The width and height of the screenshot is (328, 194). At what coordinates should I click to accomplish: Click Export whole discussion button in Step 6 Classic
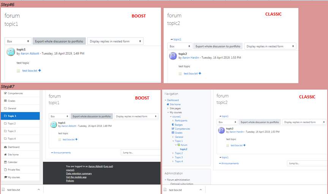click(218, 46)
